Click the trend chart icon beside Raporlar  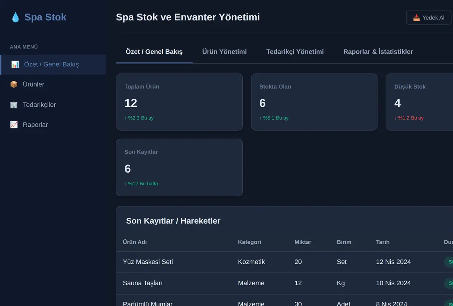pos(14,125)
